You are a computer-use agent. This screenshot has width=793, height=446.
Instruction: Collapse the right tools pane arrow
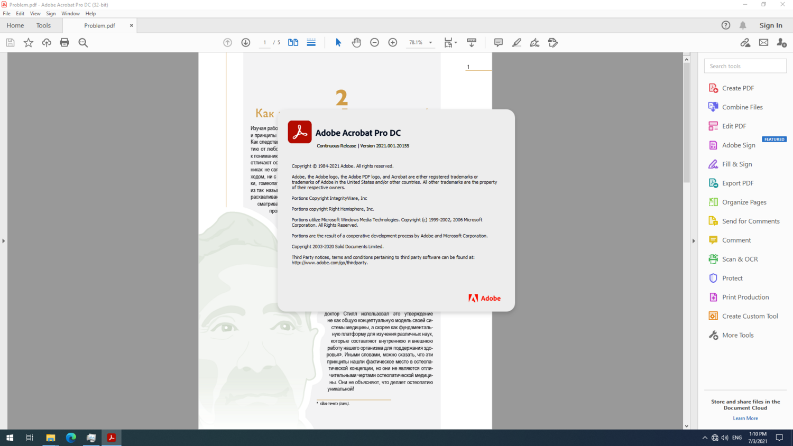694,241
